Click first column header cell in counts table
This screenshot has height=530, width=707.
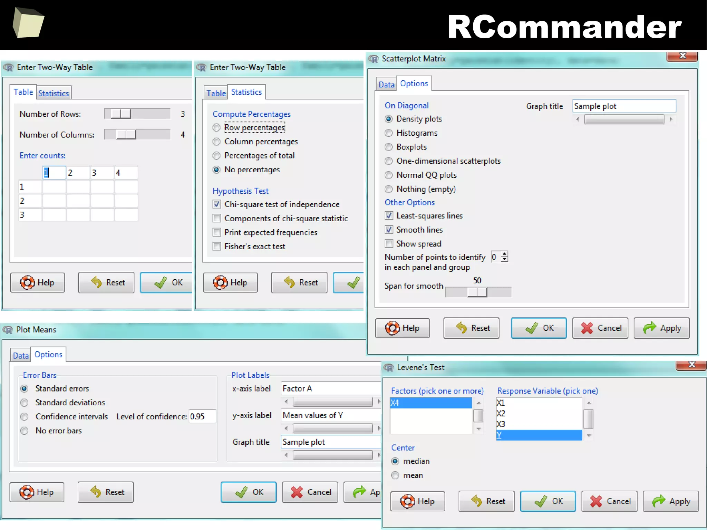(54, 173)
